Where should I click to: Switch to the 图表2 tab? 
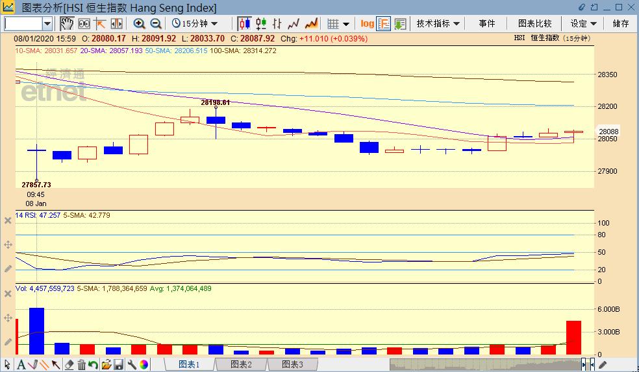point(241,365)
